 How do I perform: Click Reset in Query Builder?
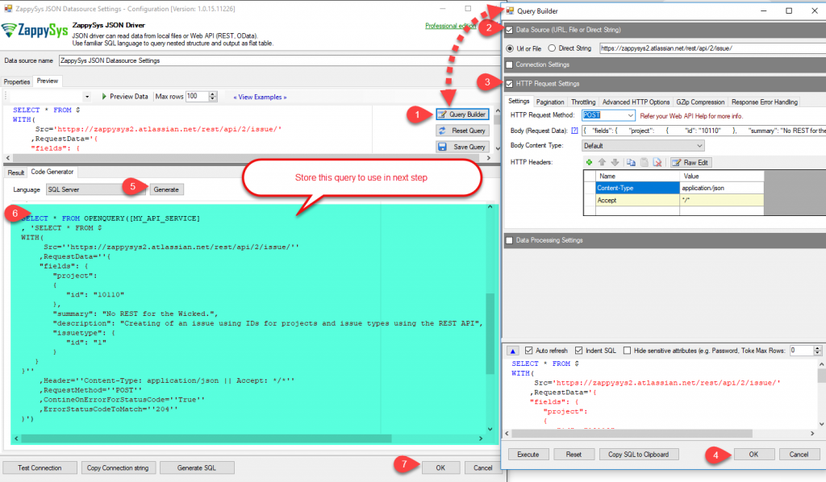pos(574,454)
